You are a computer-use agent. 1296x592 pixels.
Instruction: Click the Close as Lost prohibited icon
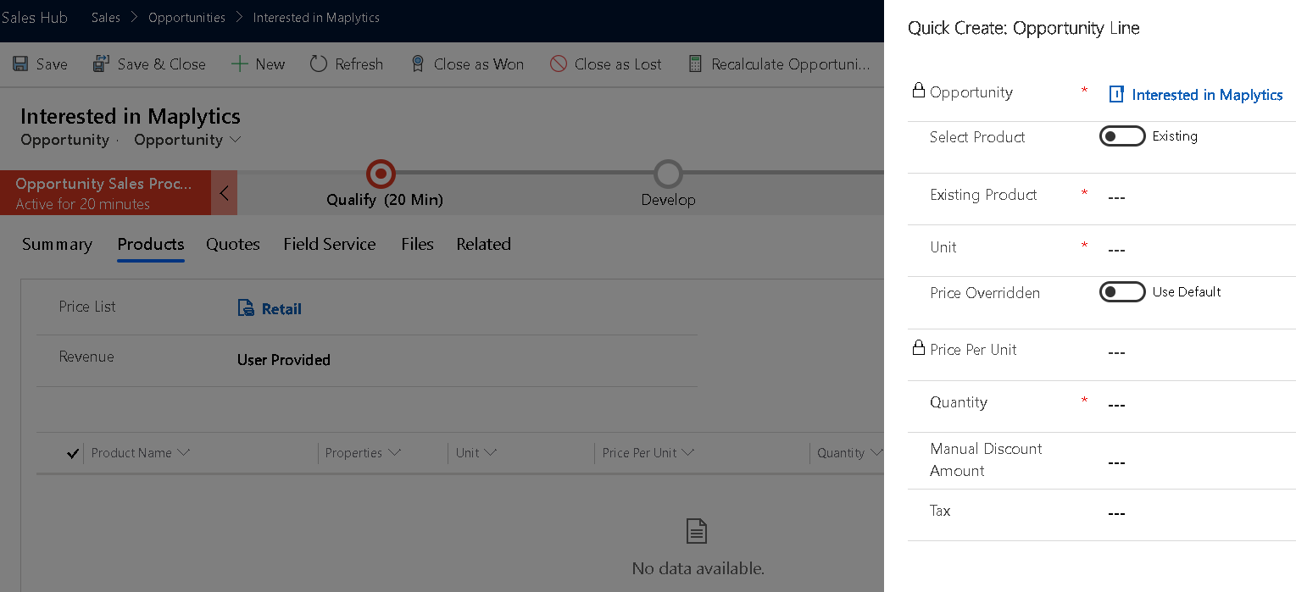pyautogui.click(x=558, y=64)
